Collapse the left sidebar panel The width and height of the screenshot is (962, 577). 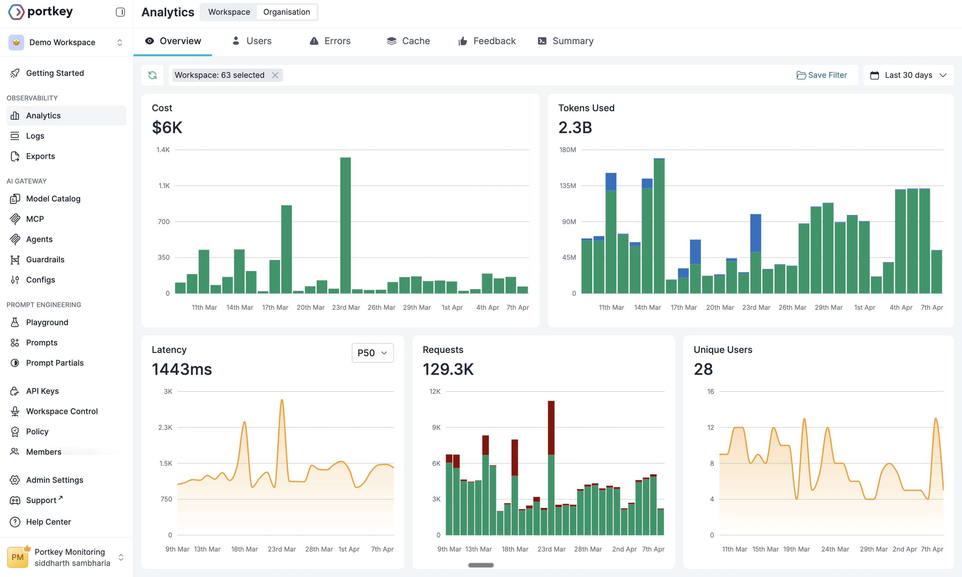120,12
